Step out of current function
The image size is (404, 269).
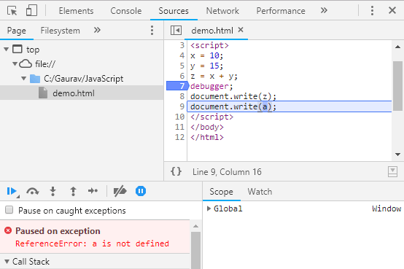pos(73,191)
